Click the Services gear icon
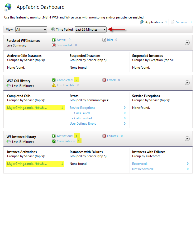This screenshot has width=196, height=225. tap(173, 22)
